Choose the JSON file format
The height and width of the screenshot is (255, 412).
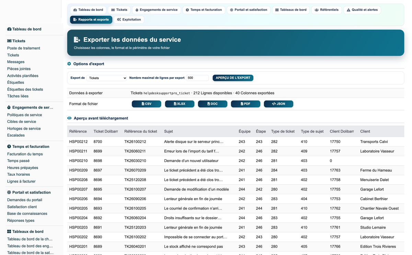click(x=278, y=104)
